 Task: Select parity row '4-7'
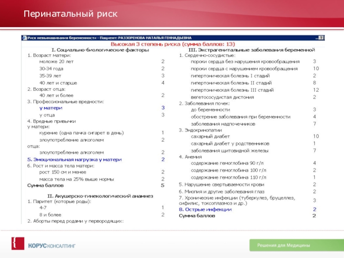point(43,208)
